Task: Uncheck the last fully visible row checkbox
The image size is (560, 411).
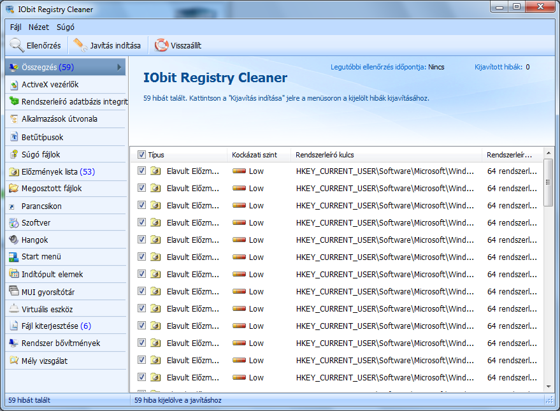Action: (x=141, y=377)
